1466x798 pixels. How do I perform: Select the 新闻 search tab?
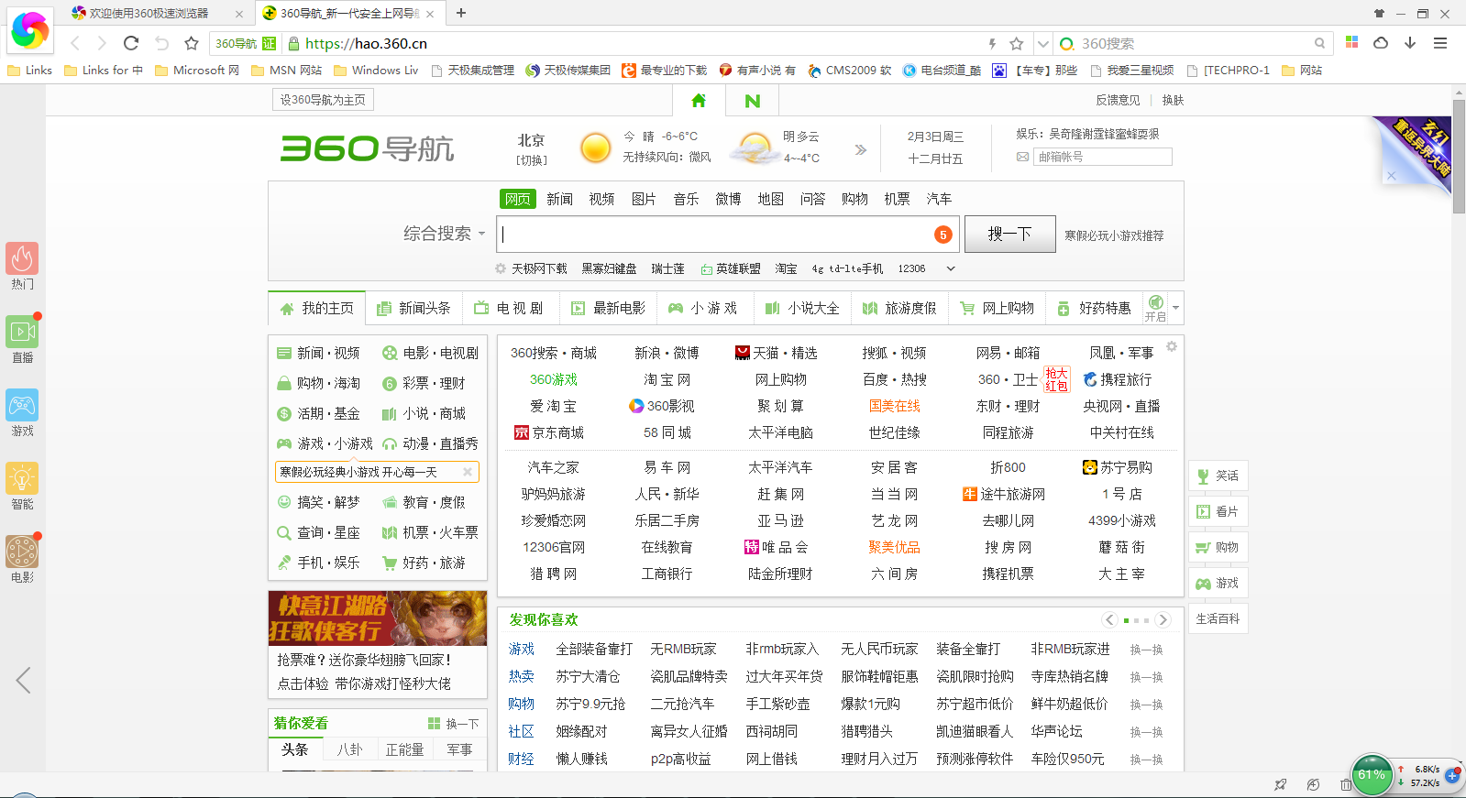point(559,199)
